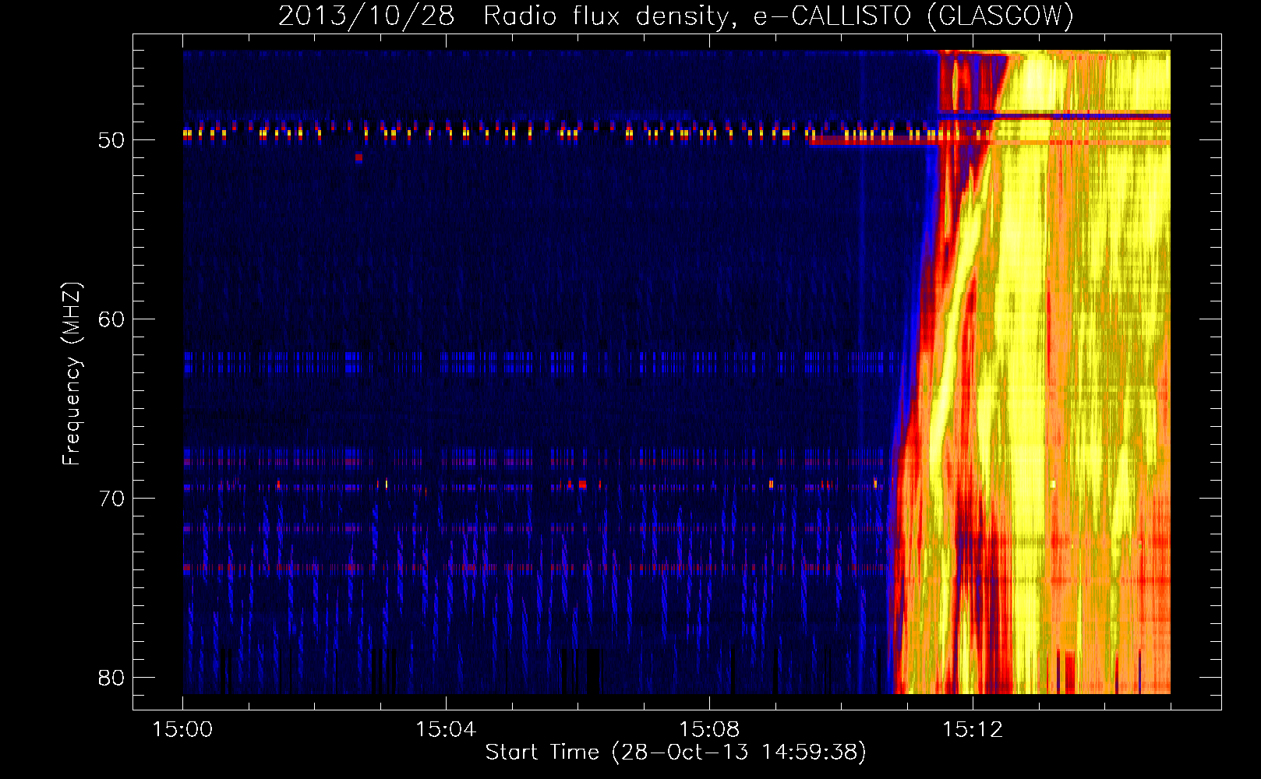Click the '2013/10/28' date in title

[x=366, y=16]
